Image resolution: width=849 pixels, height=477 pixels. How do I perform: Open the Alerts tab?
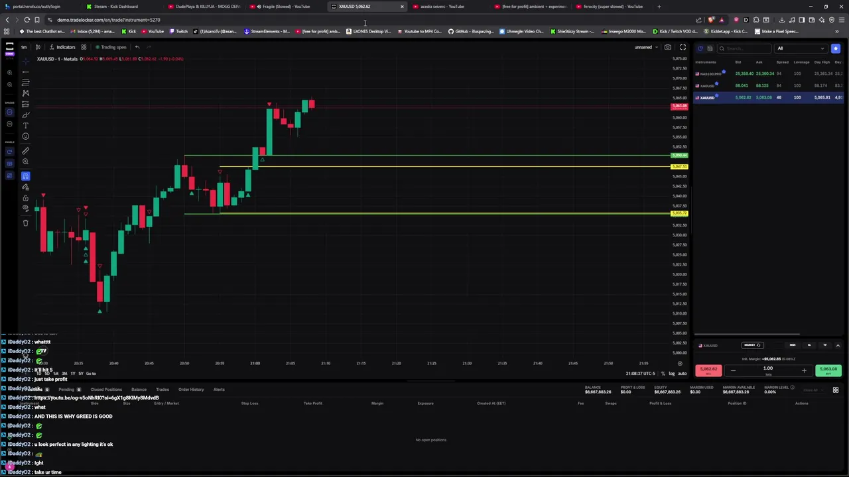coord(219,390)
